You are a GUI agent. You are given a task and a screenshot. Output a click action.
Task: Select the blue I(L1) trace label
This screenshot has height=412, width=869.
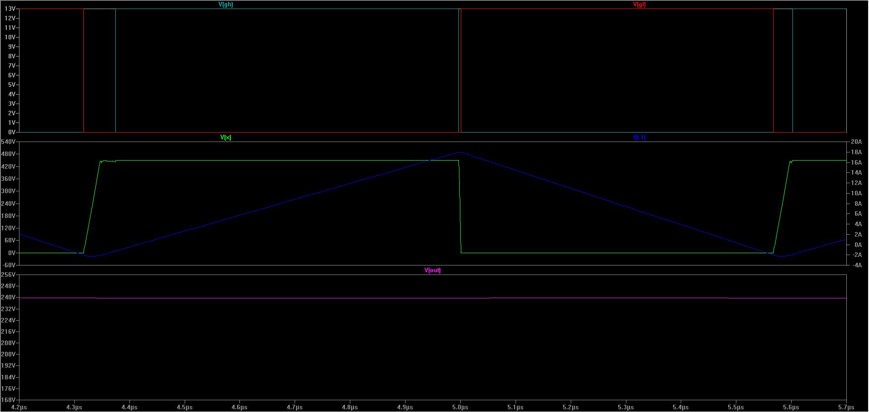639,137
